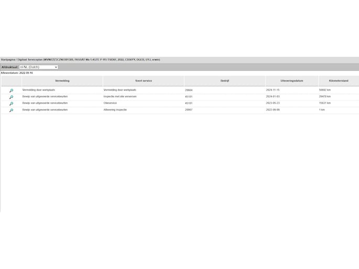This screenshot has width=359, height=269.
Task: Go to Startpagina in the breadcrumb
Action: (8, 60)
